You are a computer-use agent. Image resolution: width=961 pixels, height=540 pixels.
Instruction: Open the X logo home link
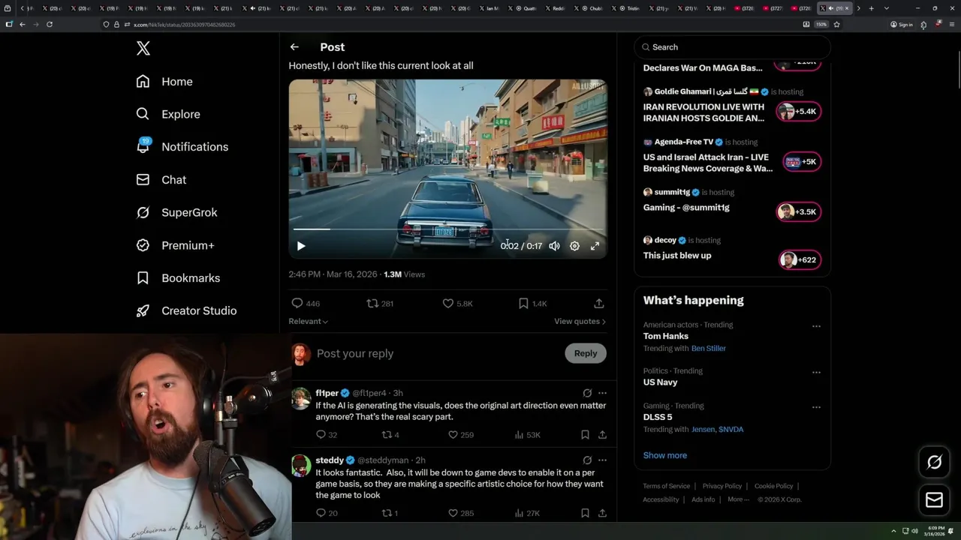point(143,49)
